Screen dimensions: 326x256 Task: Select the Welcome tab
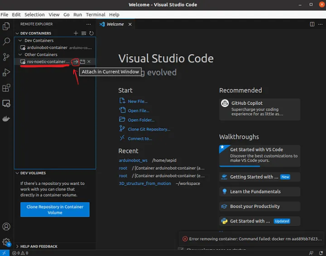(115, 24)
